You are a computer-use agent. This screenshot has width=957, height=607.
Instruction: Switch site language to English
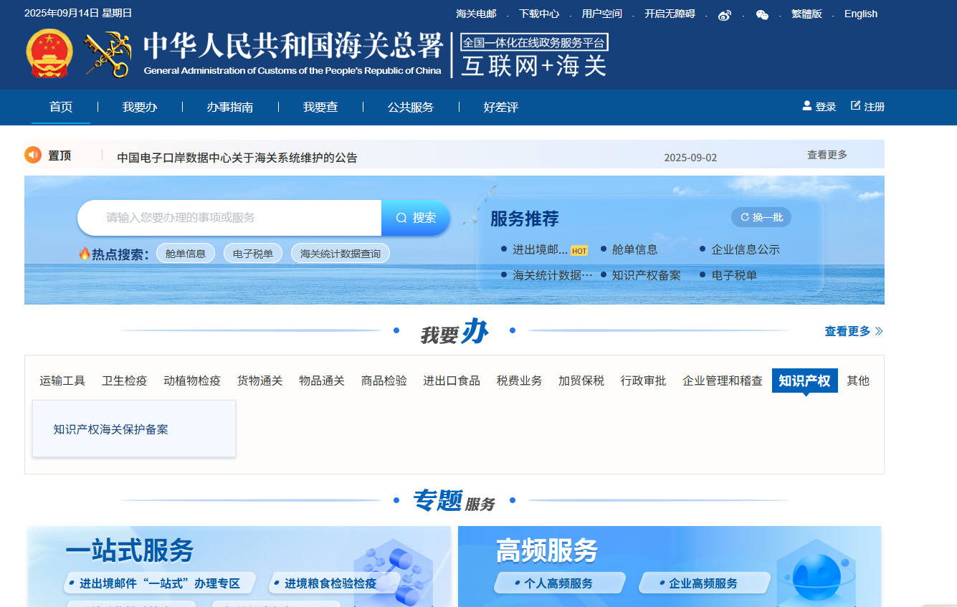[860, 14]
